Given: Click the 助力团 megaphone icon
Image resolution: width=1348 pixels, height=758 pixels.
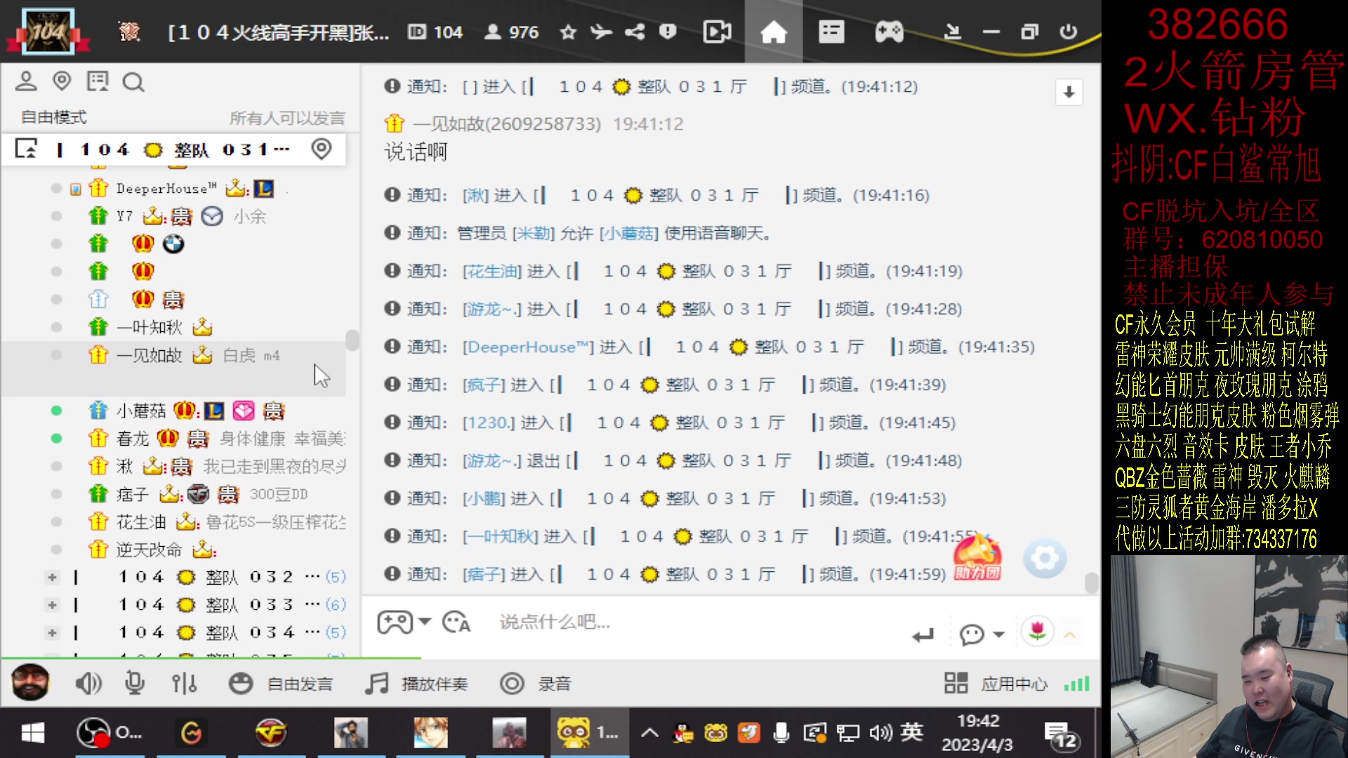Looking at the screenshot, I should [977, 557].
